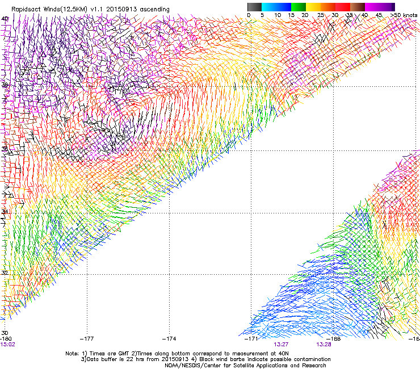420x369 pixels.
Task: Click the red 30-35 knots legend swatch
Action: (x=343, y=7)
